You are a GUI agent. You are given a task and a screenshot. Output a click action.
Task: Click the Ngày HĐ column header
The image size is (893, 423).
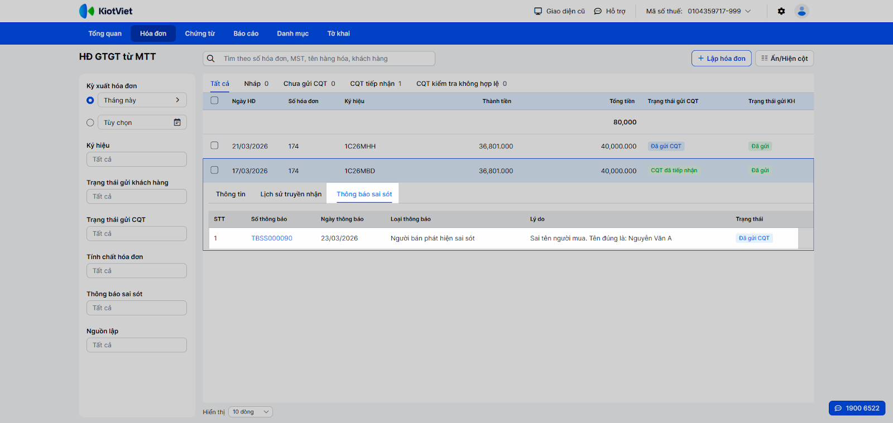[x=244, y=101]
